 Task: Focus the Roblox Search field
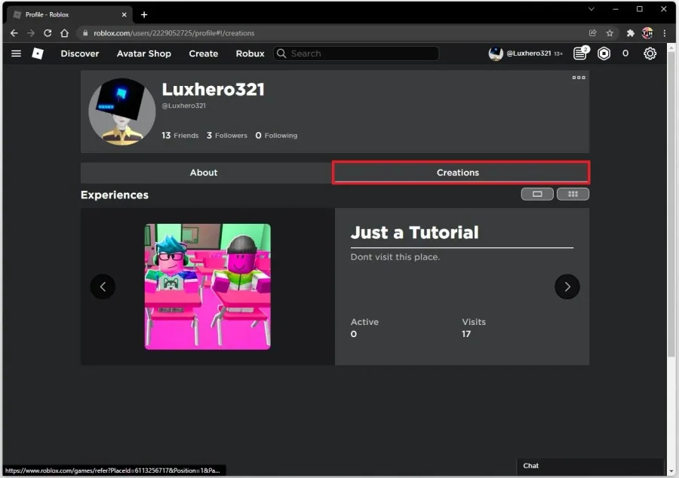[356, 54]
